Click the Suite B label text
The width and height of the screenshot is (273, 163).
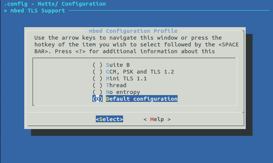(118, 65)
